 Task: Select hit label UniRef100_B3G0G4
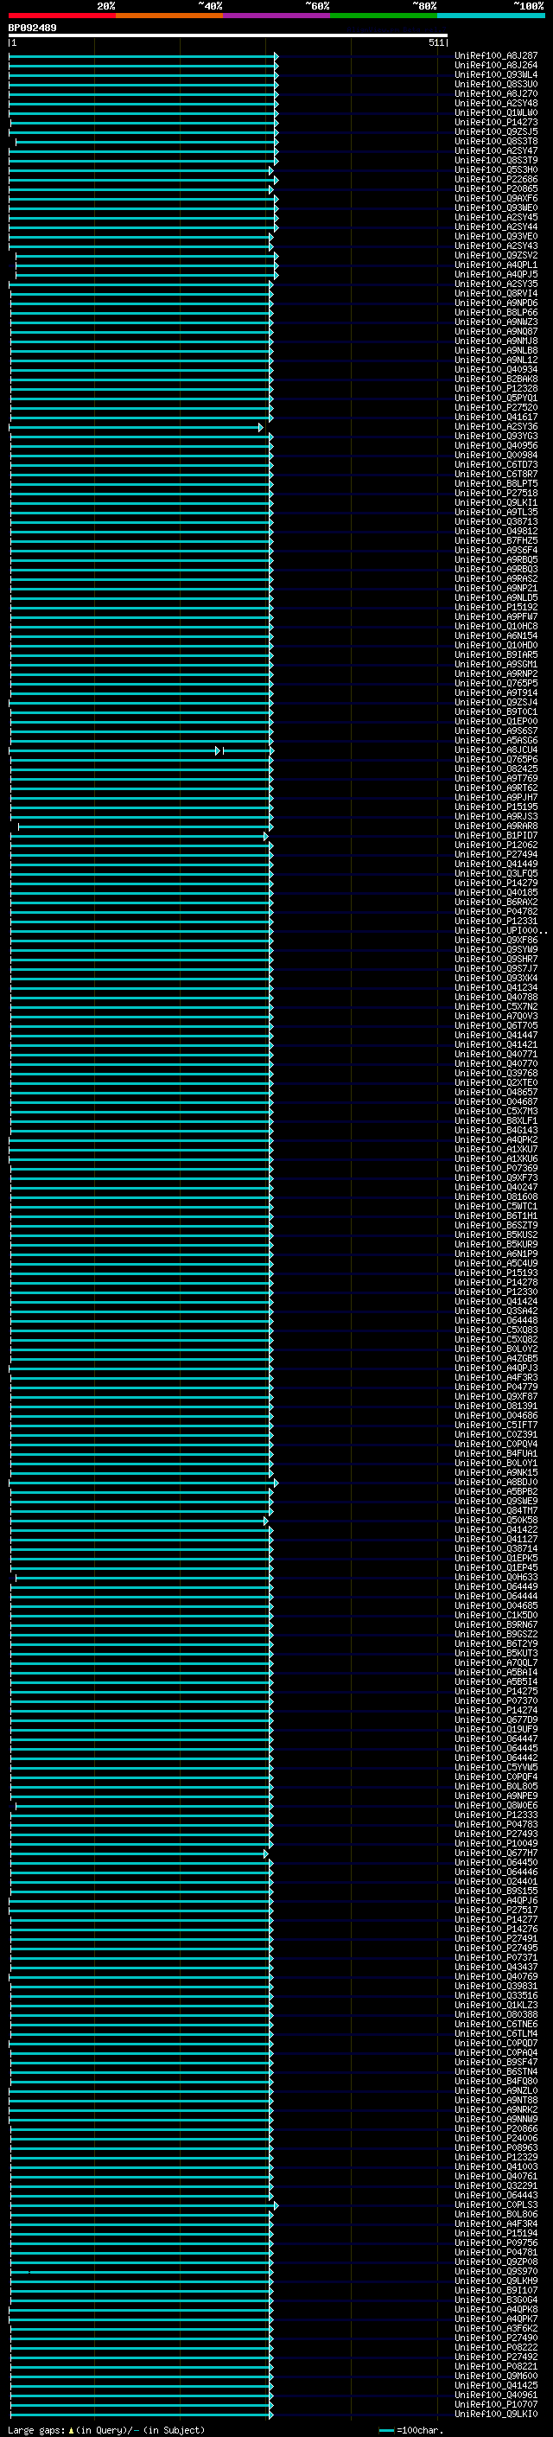coord(495,2299)
